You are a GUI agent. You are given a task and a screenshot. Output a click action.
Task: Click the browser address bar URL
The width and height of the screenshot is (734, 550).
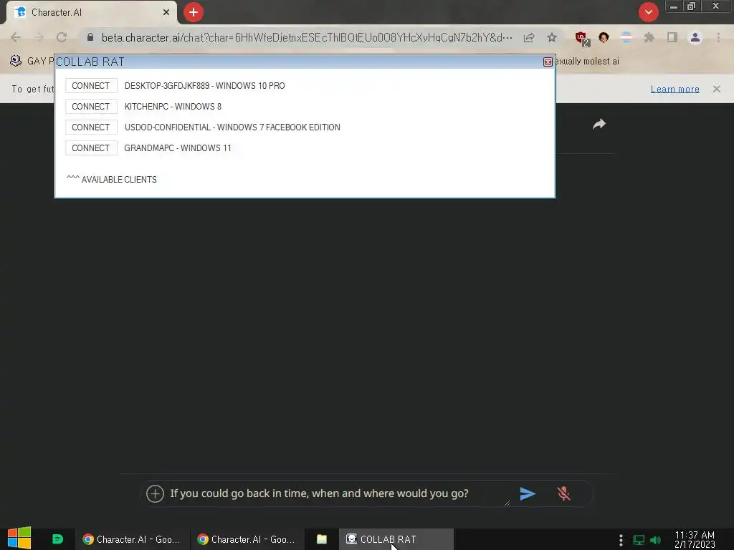(x=307, y=37)
